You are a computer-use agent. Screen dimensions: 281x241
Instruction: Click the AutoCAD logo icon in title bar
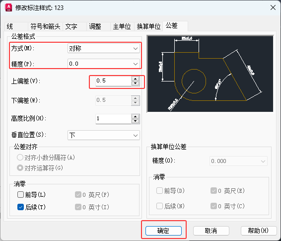coord(8,7)
